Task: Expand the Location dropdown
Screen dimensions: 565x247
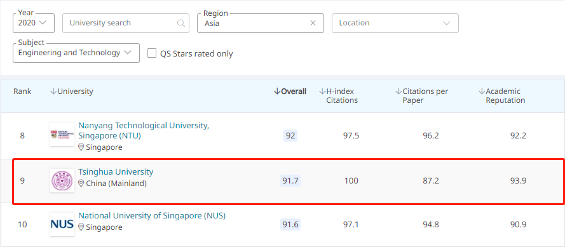Action: coord(395,23)
